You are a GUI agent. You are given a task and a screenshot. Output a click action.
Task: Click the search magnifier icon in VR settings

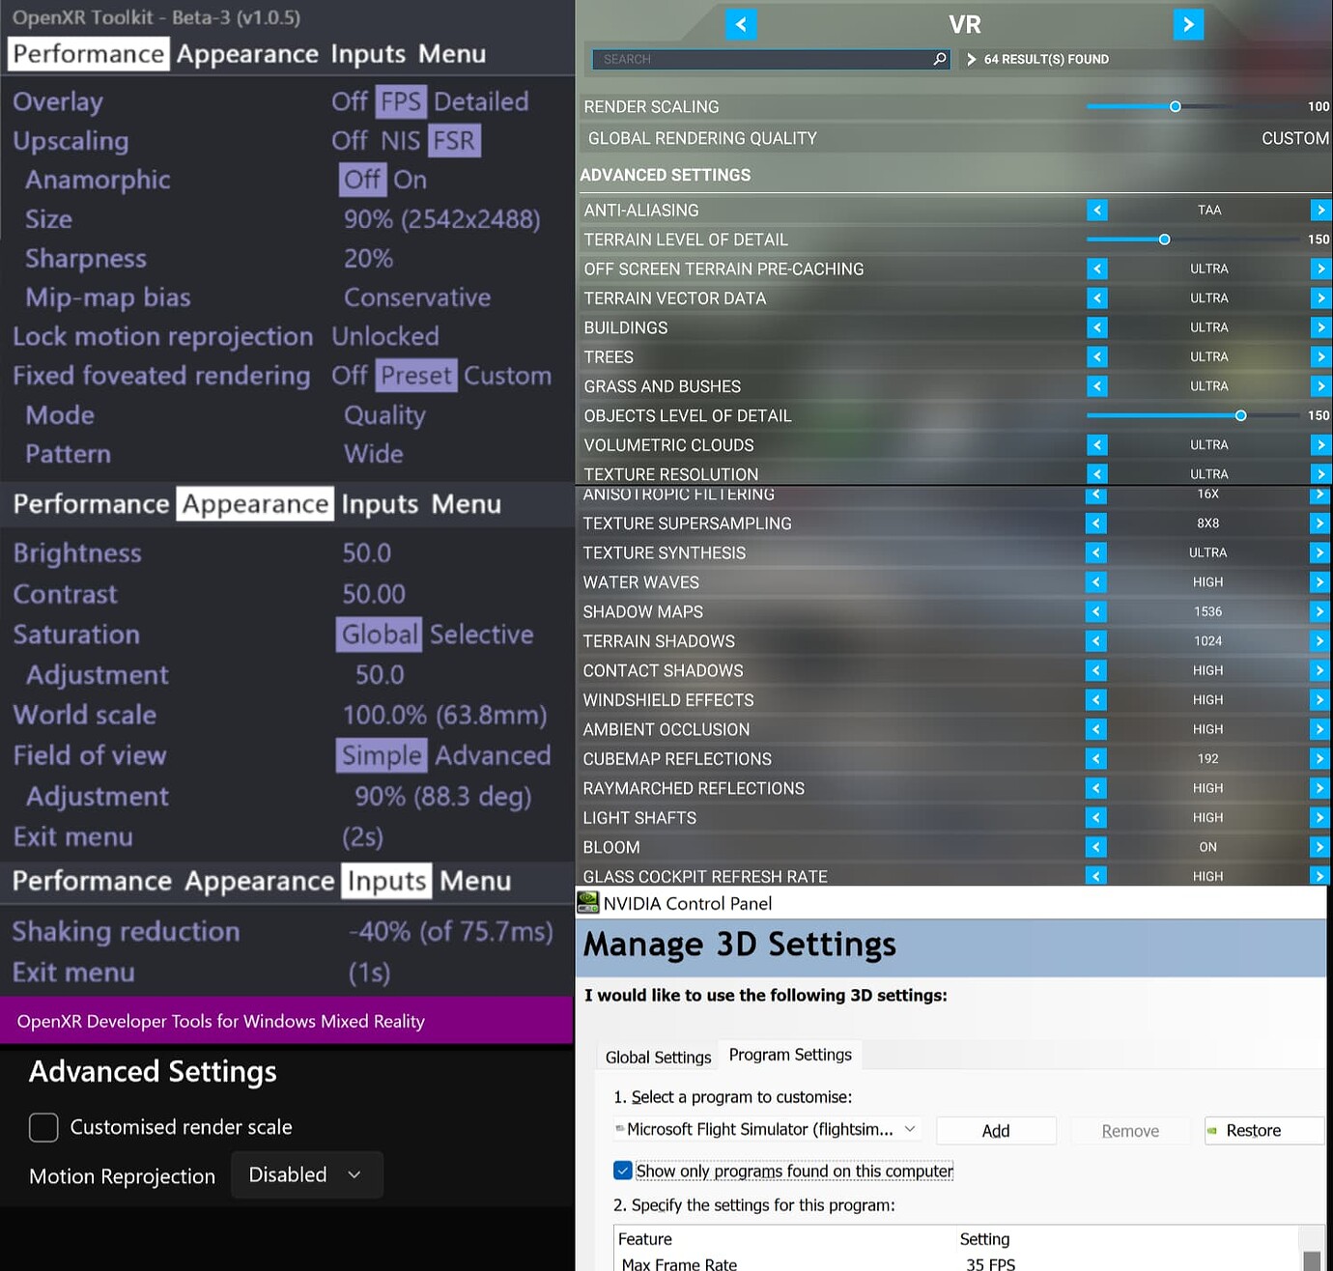click(938, 59)
